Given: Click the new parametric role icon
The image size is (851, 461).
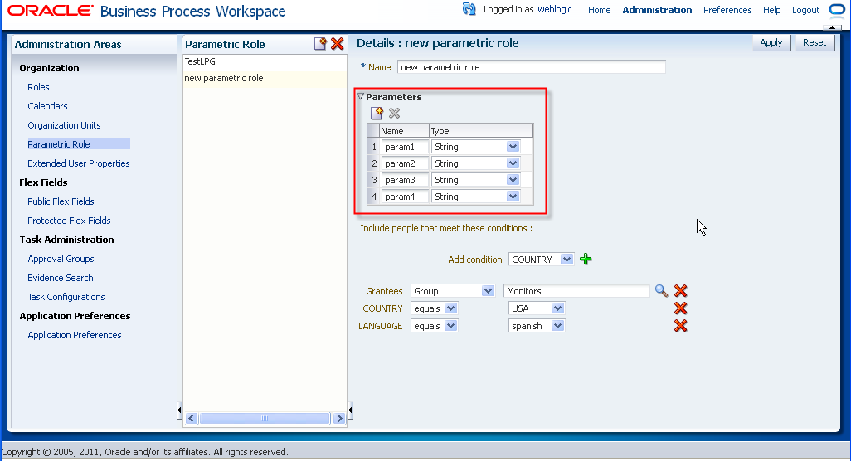Looking at the screenshot, I should pos(320,44).
